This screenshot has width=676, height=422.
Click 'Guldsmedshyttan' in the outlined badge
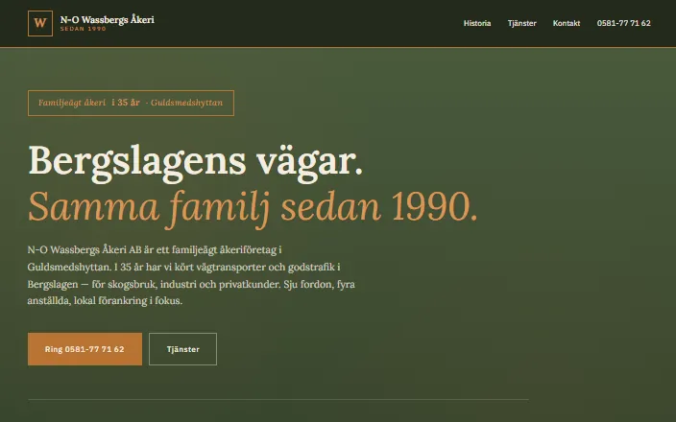coord(186,103)
